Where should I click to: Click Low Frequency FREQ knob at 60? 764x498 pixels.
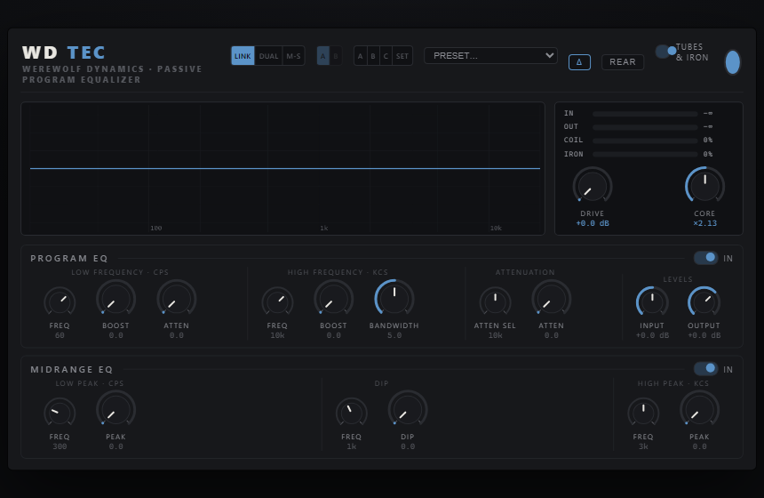[60, 302]
